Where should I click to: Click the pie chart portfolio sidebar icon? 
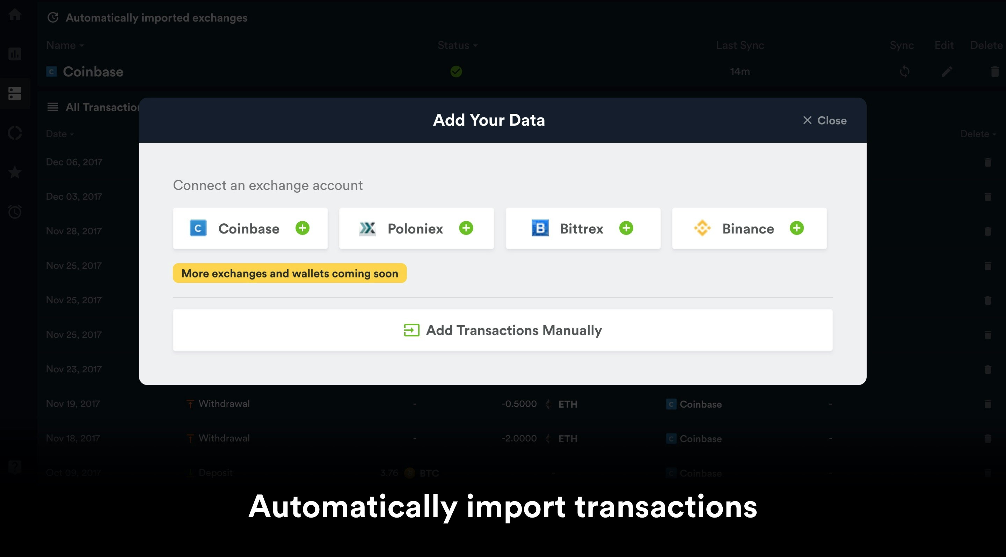tap(15, 133)
